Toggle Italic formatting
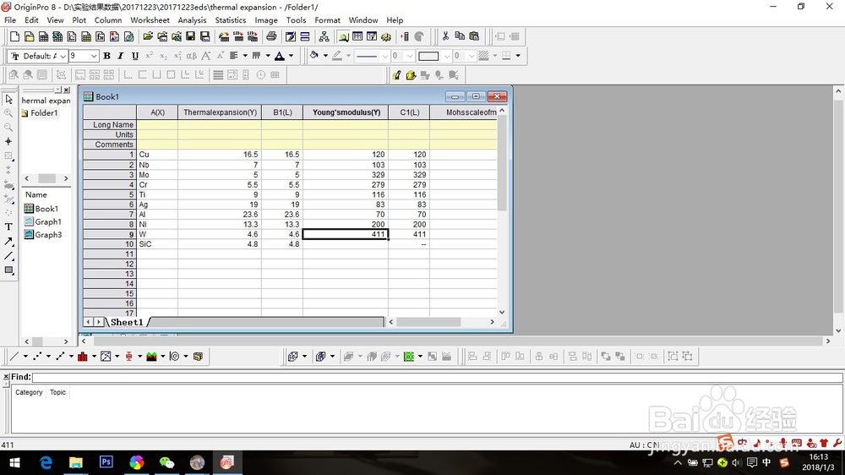 click(x=121, y=56)
